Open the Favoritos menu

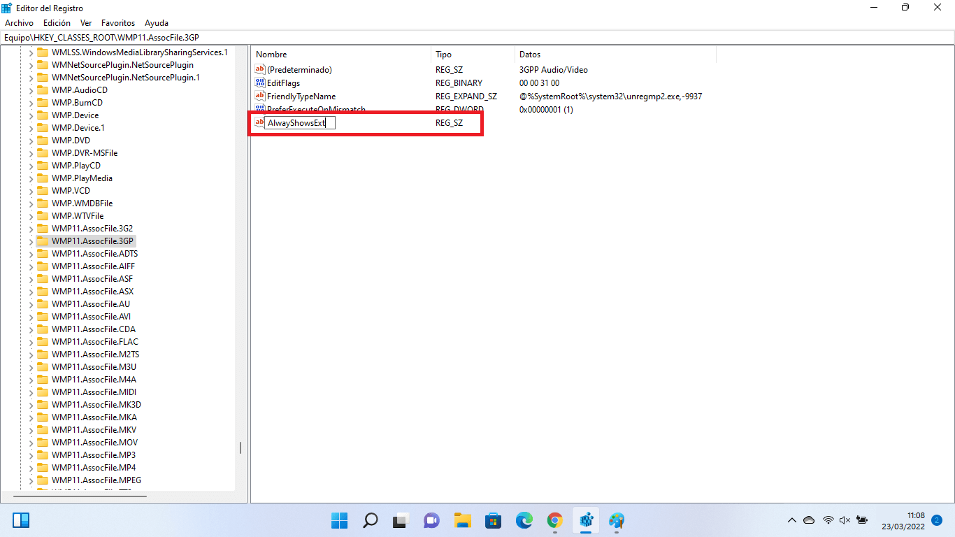[118, 23]
